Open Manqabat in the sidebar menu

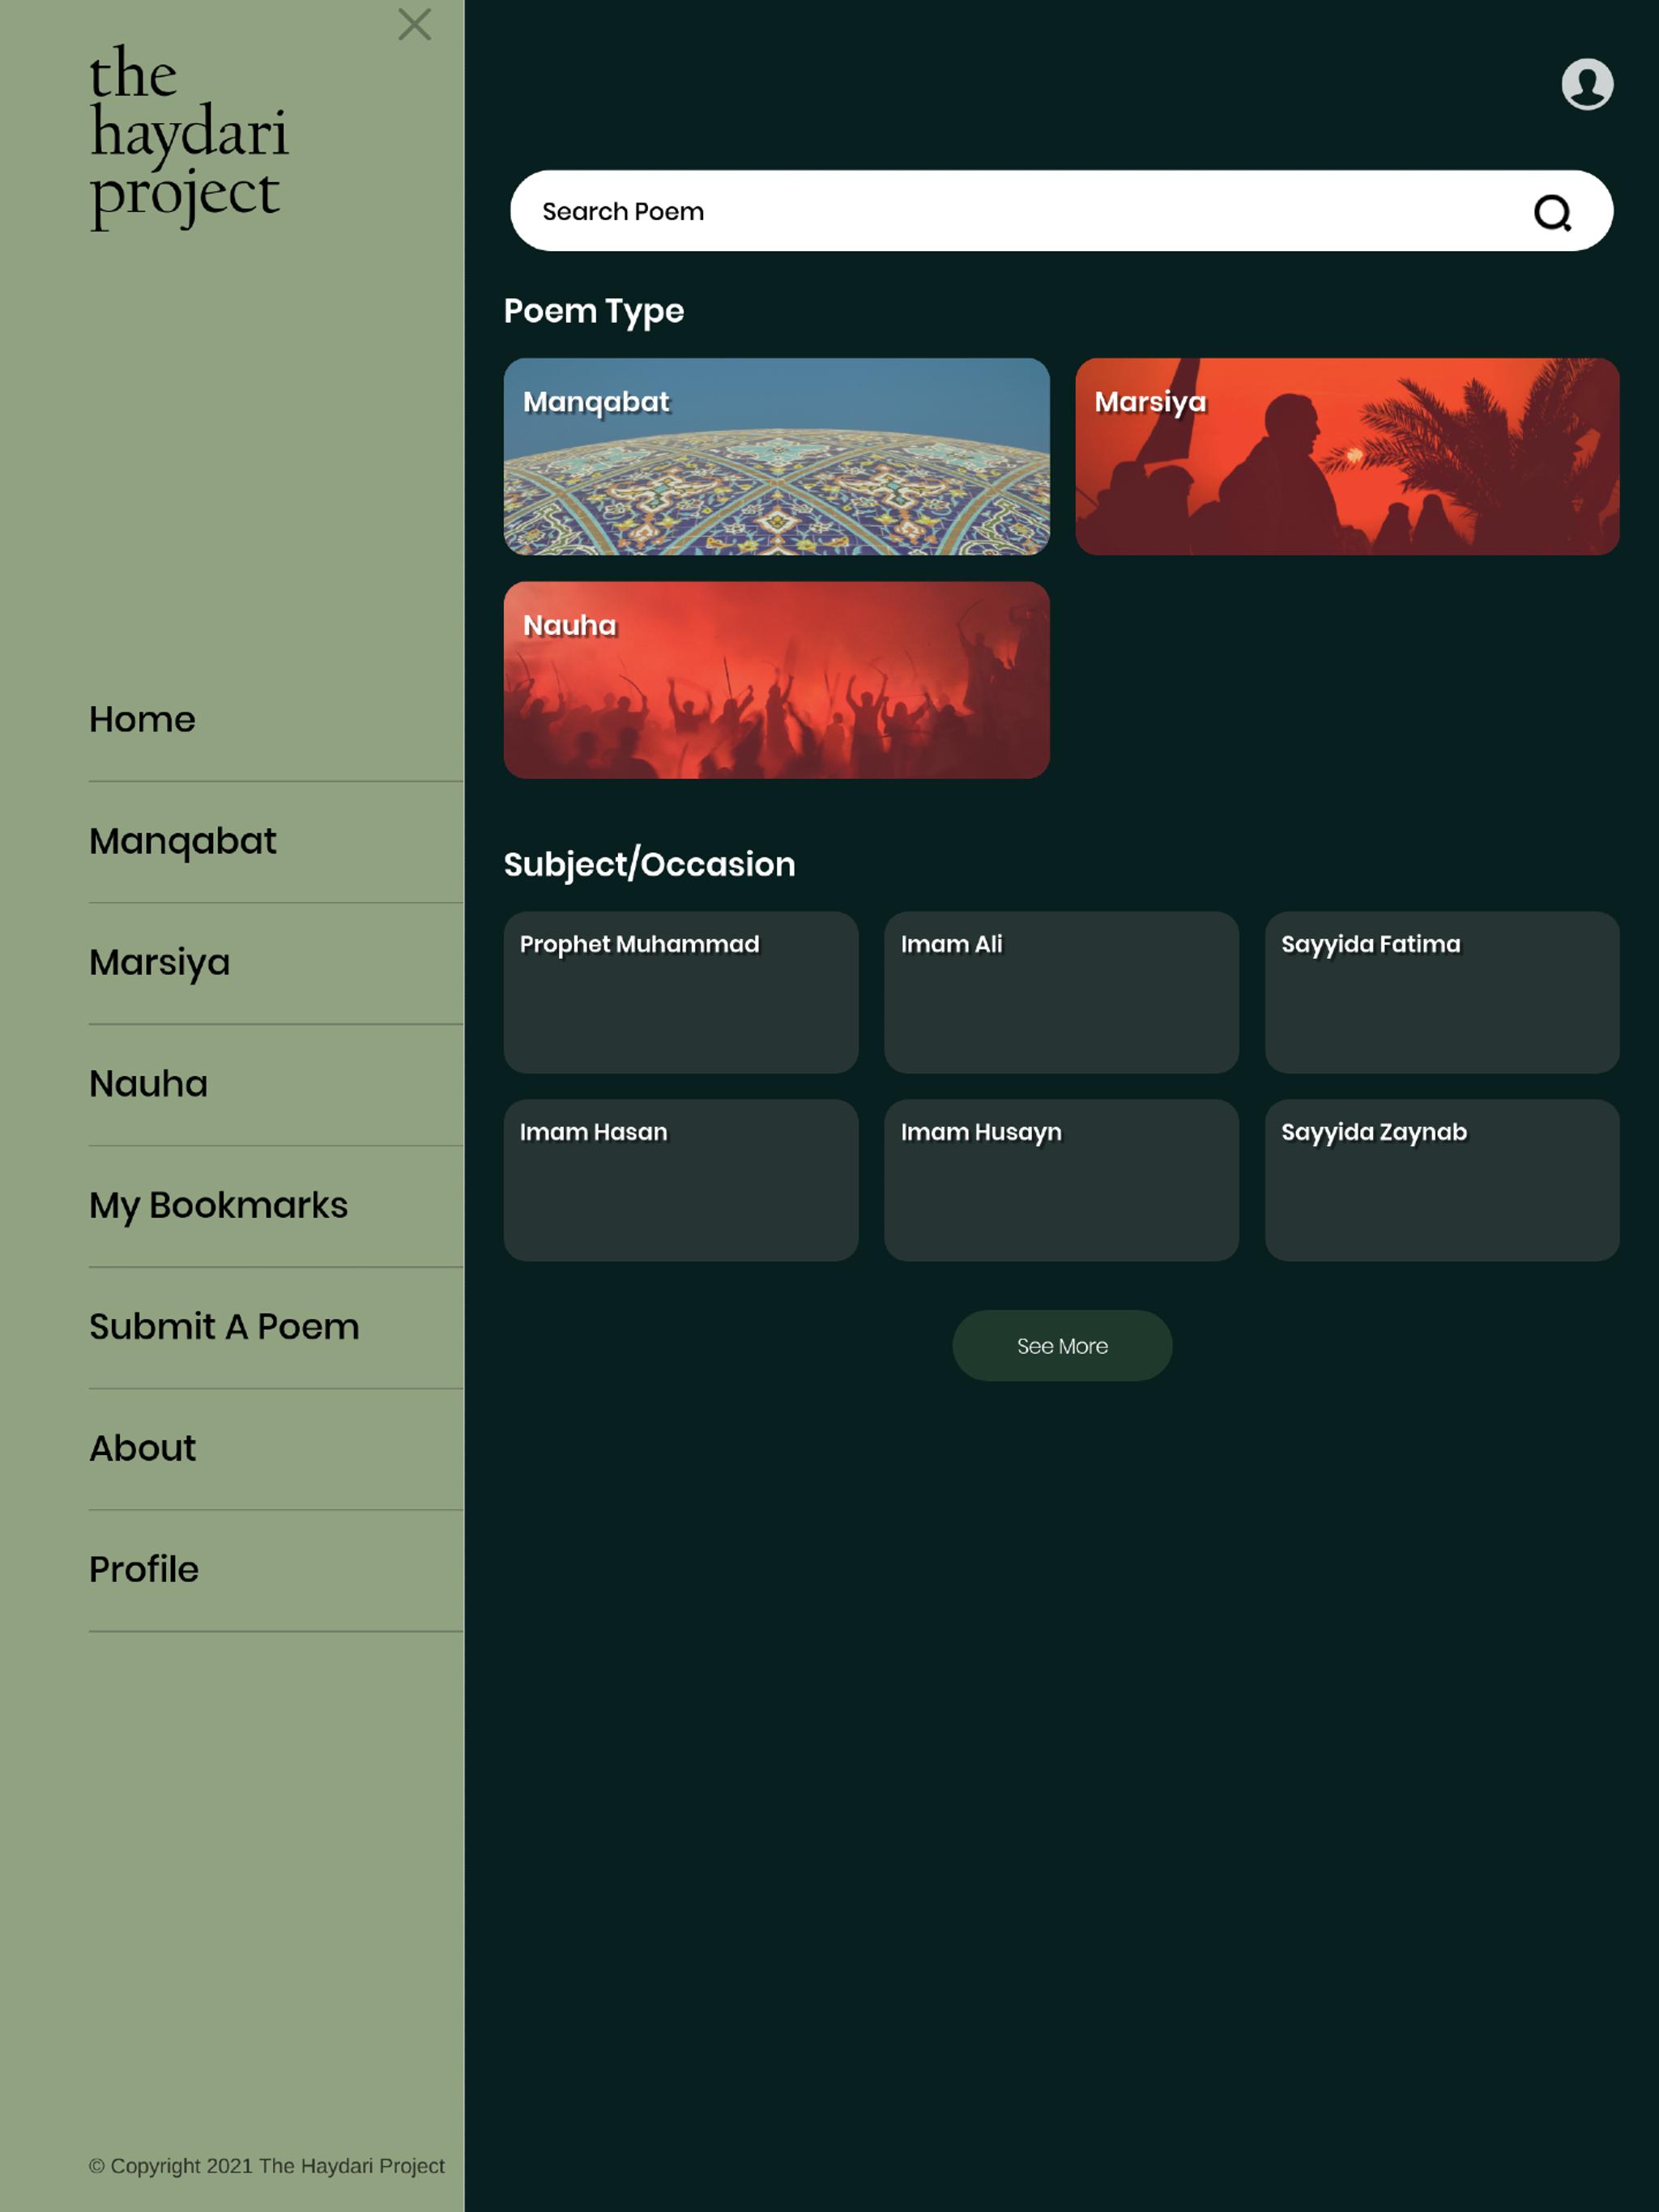tap(183, 841)
